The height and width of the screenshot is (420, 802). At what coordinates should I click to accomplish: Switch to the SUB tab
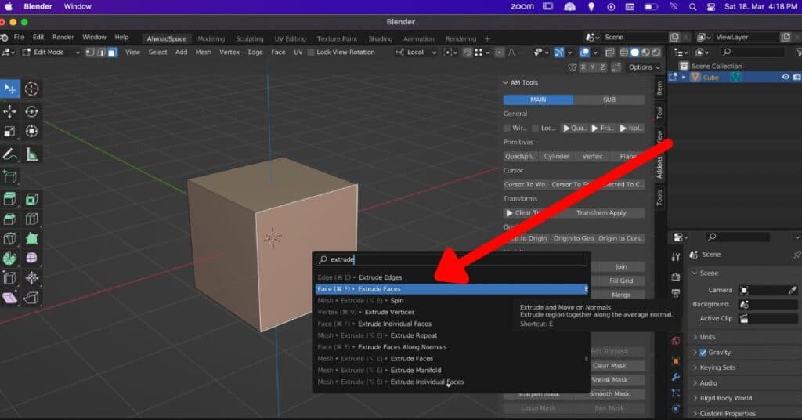click(609, 100)
